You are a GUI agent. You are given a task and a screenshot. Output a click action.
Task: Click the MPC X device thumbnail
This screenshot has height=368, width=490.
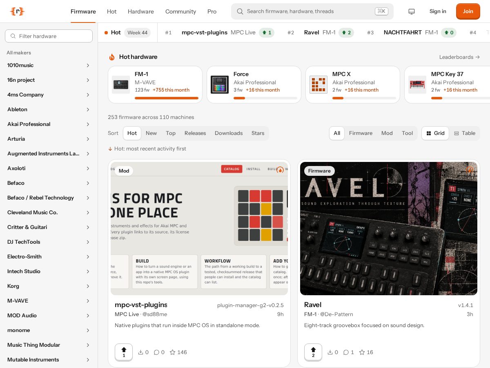click(x=318, y=85)
